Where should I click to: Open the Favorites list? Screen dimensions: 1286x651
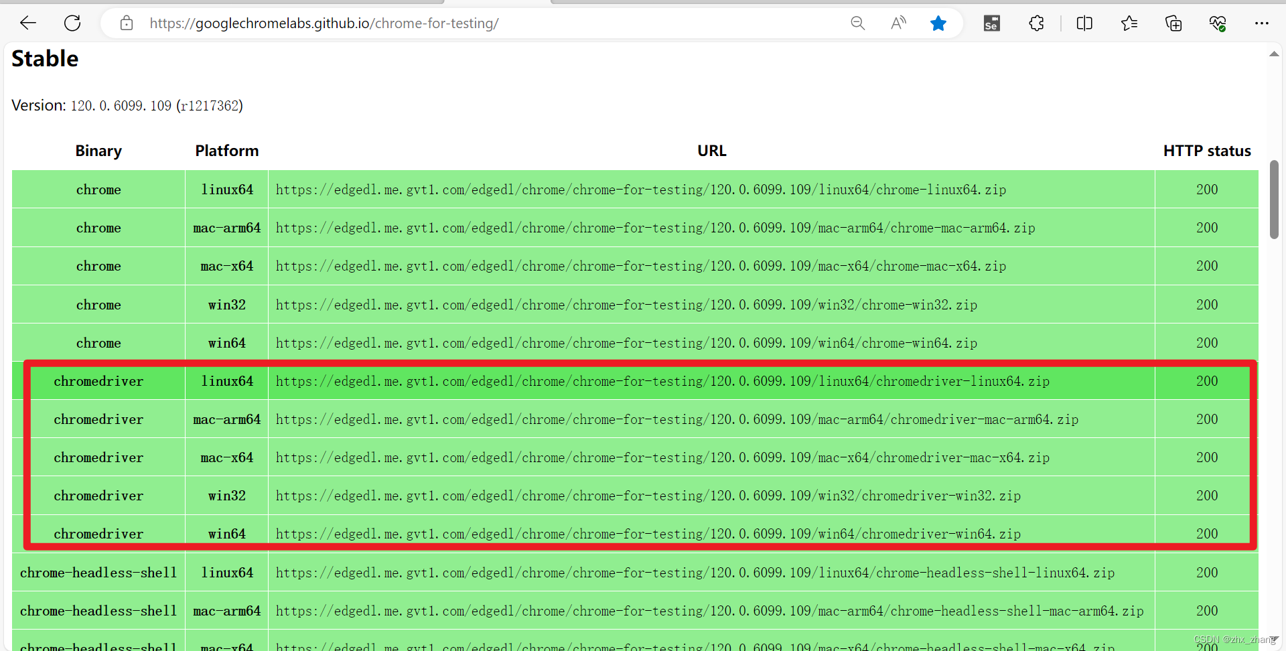(1129, 23)
